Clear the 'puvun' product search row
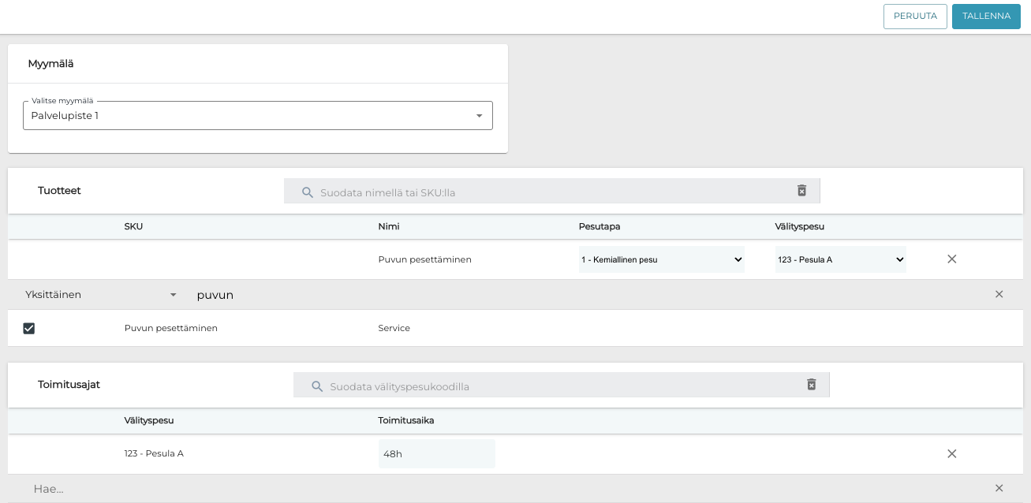This screenshot has width=1031, height=503. click(999, 294)
